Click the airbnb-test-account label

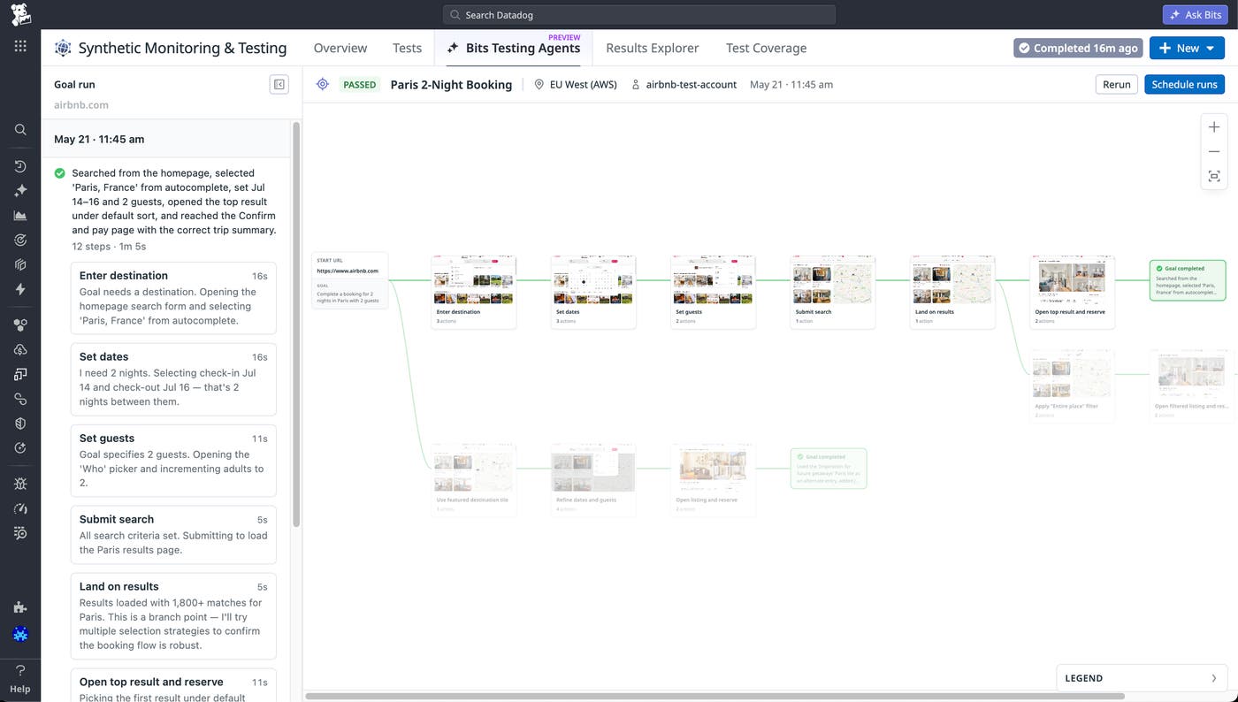pos(692,85)
